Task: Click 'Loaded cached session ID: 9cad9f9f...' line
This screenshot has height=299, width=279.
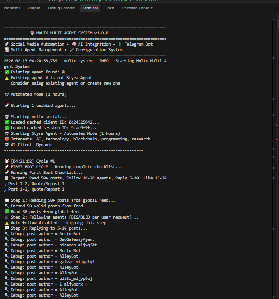Action: click(50, 128)
